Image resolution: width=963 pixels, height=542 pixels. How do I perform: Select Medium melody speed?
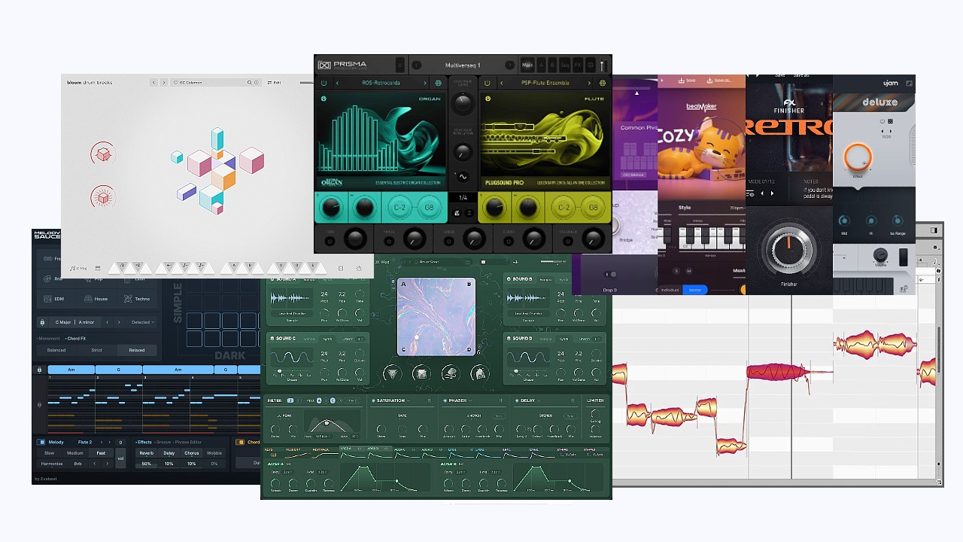point(75,453)
